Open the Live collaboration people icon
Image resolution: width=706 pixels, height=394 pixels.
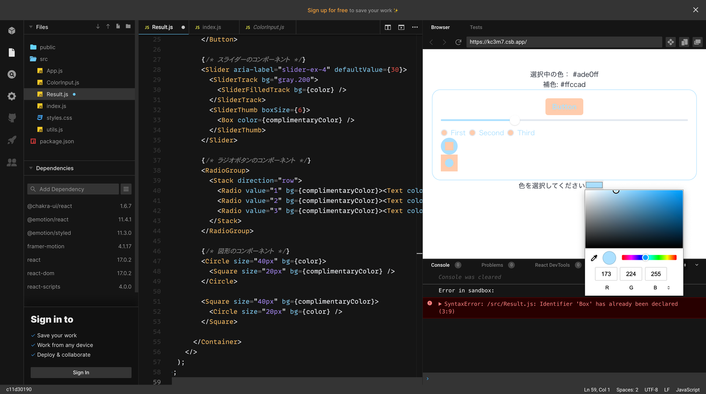point(12,162)
